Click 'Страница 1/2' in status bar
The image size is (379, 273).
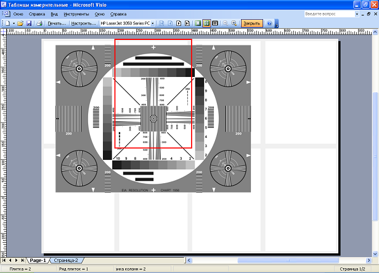[x=353, y=269]
